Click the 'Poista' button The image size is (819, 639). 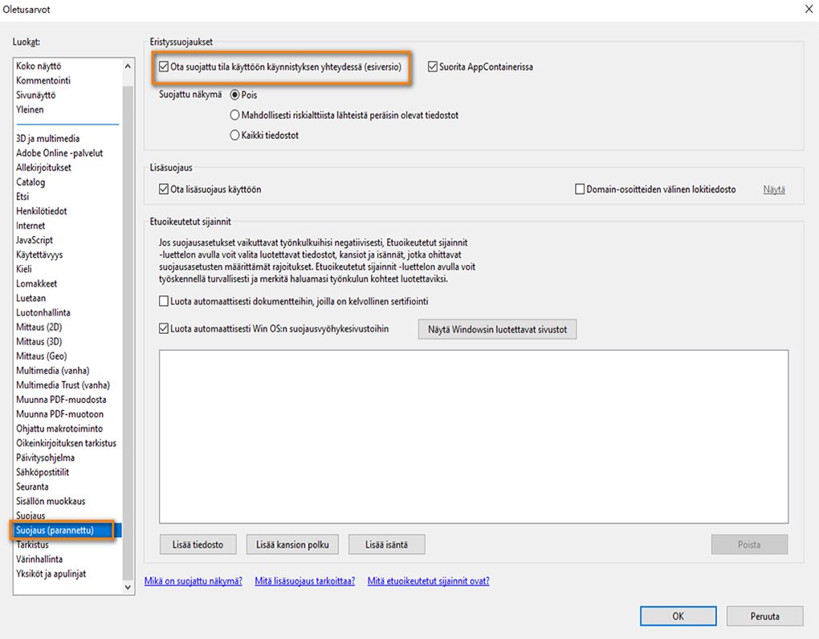[x=749, y=544]
